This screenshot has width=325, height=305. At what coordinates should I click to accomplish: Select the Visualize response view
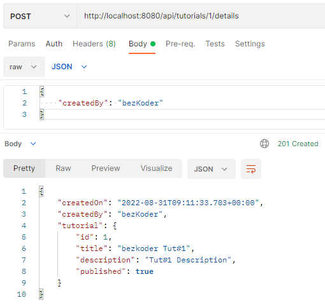[156, 168]
